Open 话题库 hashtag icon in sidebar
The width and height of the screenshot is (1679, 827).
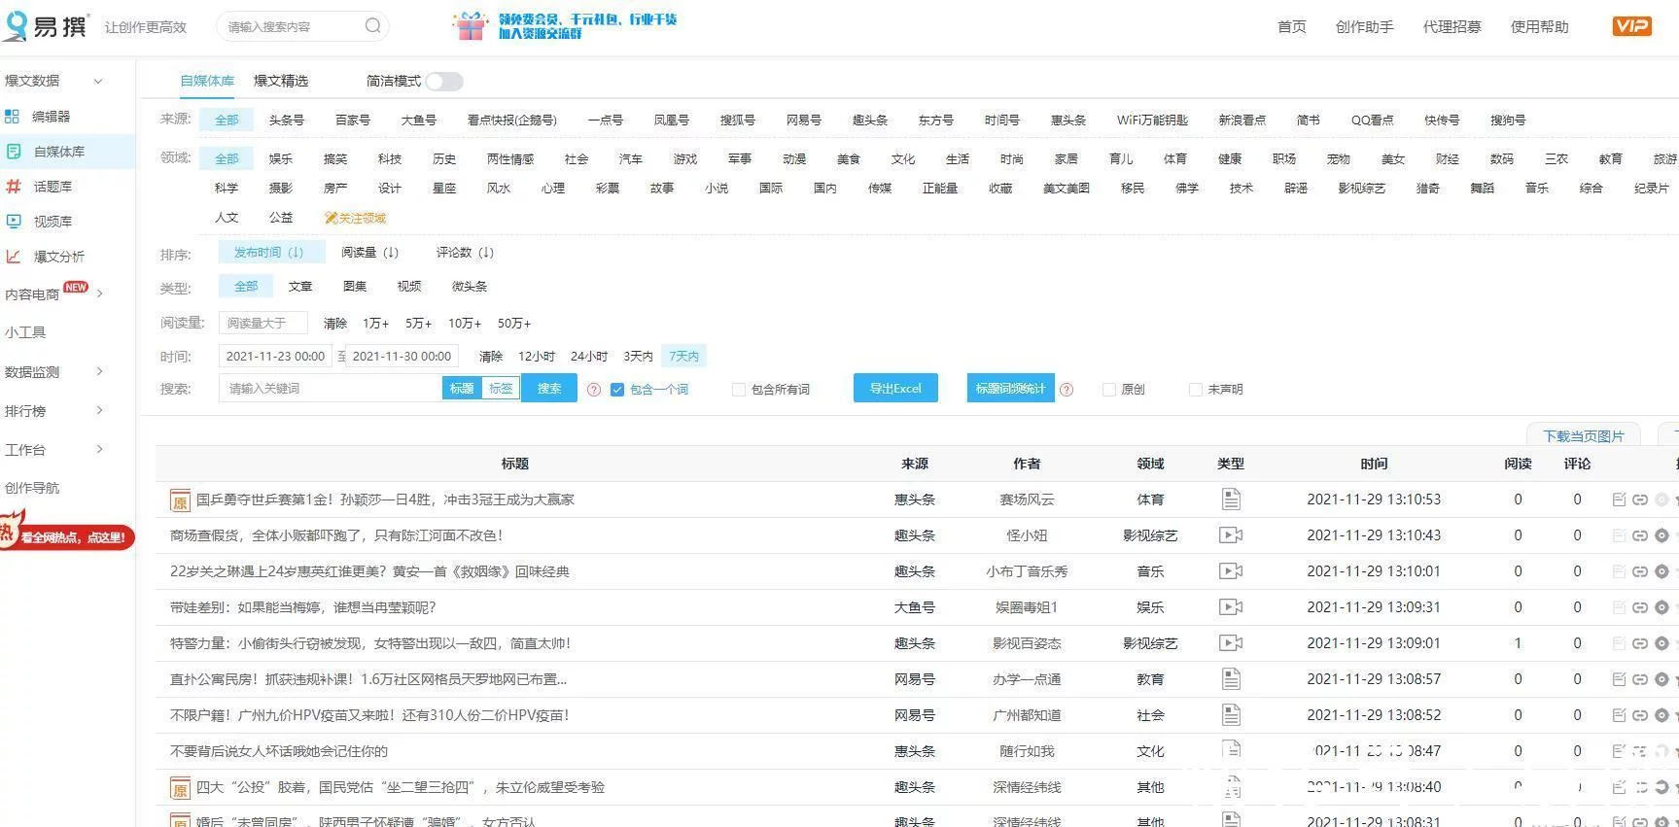coord(14,187)
